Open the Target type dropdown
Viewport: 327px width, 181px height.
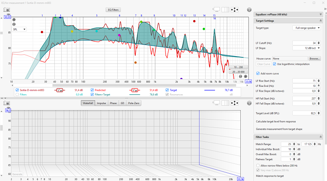point(307,28)
